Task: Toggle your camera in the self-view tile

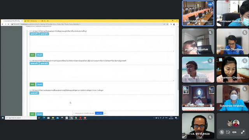Action: coord(228,132)
